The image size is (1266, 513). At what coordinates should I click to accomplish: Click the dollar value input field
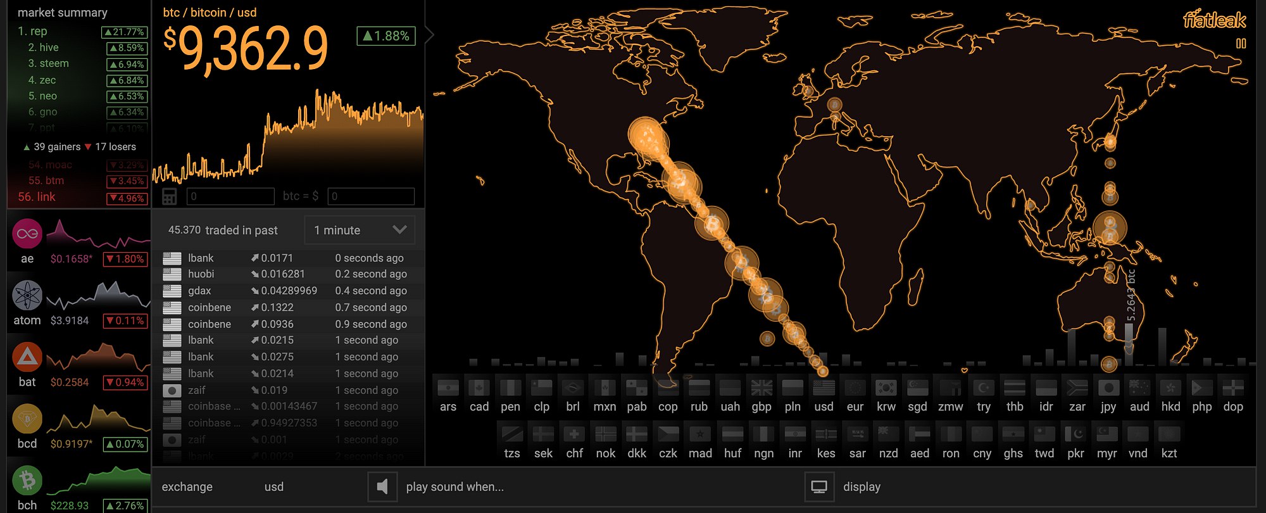coord(371,196)
